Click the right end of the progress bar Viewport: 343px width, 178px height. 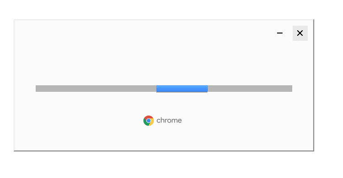tap(290, 89)
